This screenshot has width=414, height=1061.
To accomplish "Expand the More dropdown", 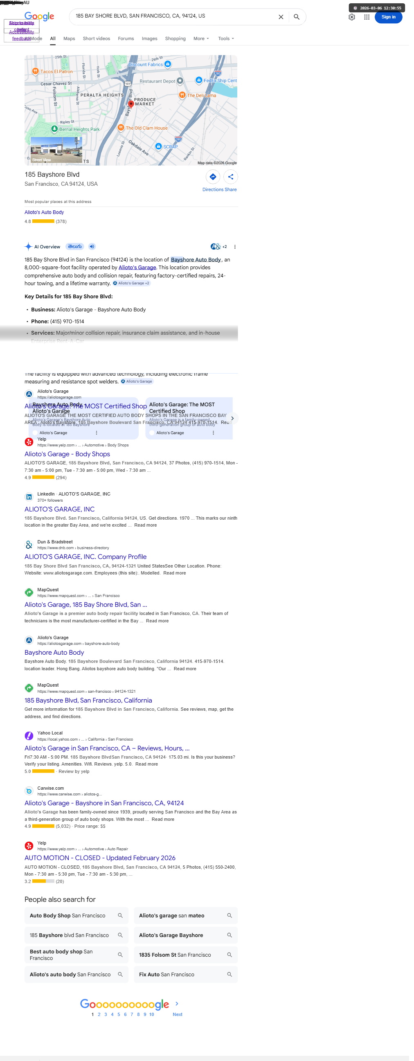I will point(201,39).
